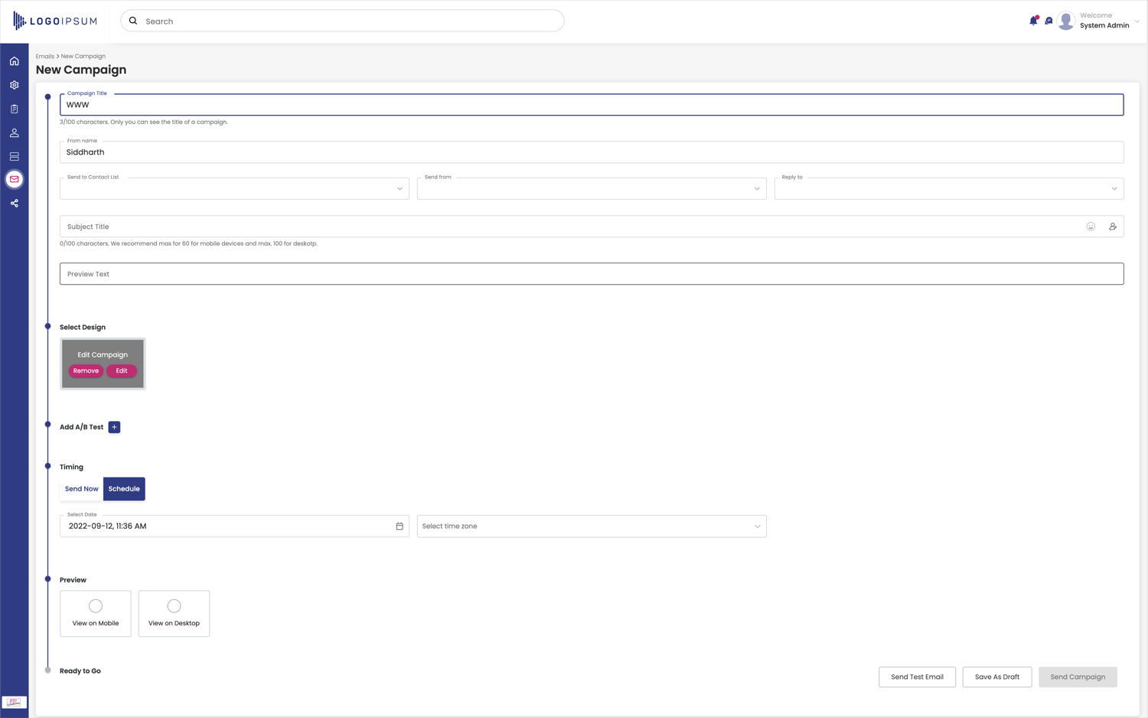The width and height of the screenshot is (1148, 718).
Task: Switch timing to Send Now
Action: 81,489
